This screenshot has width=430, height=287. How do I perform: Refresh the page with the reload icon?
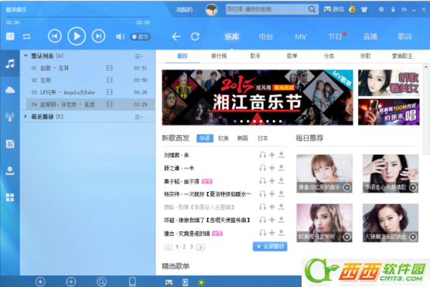tap(195, 36)
